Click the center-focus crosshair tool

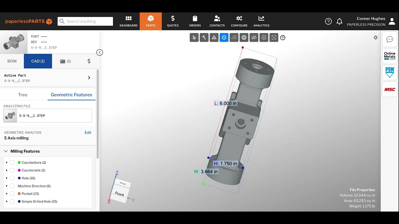[264, 37]
